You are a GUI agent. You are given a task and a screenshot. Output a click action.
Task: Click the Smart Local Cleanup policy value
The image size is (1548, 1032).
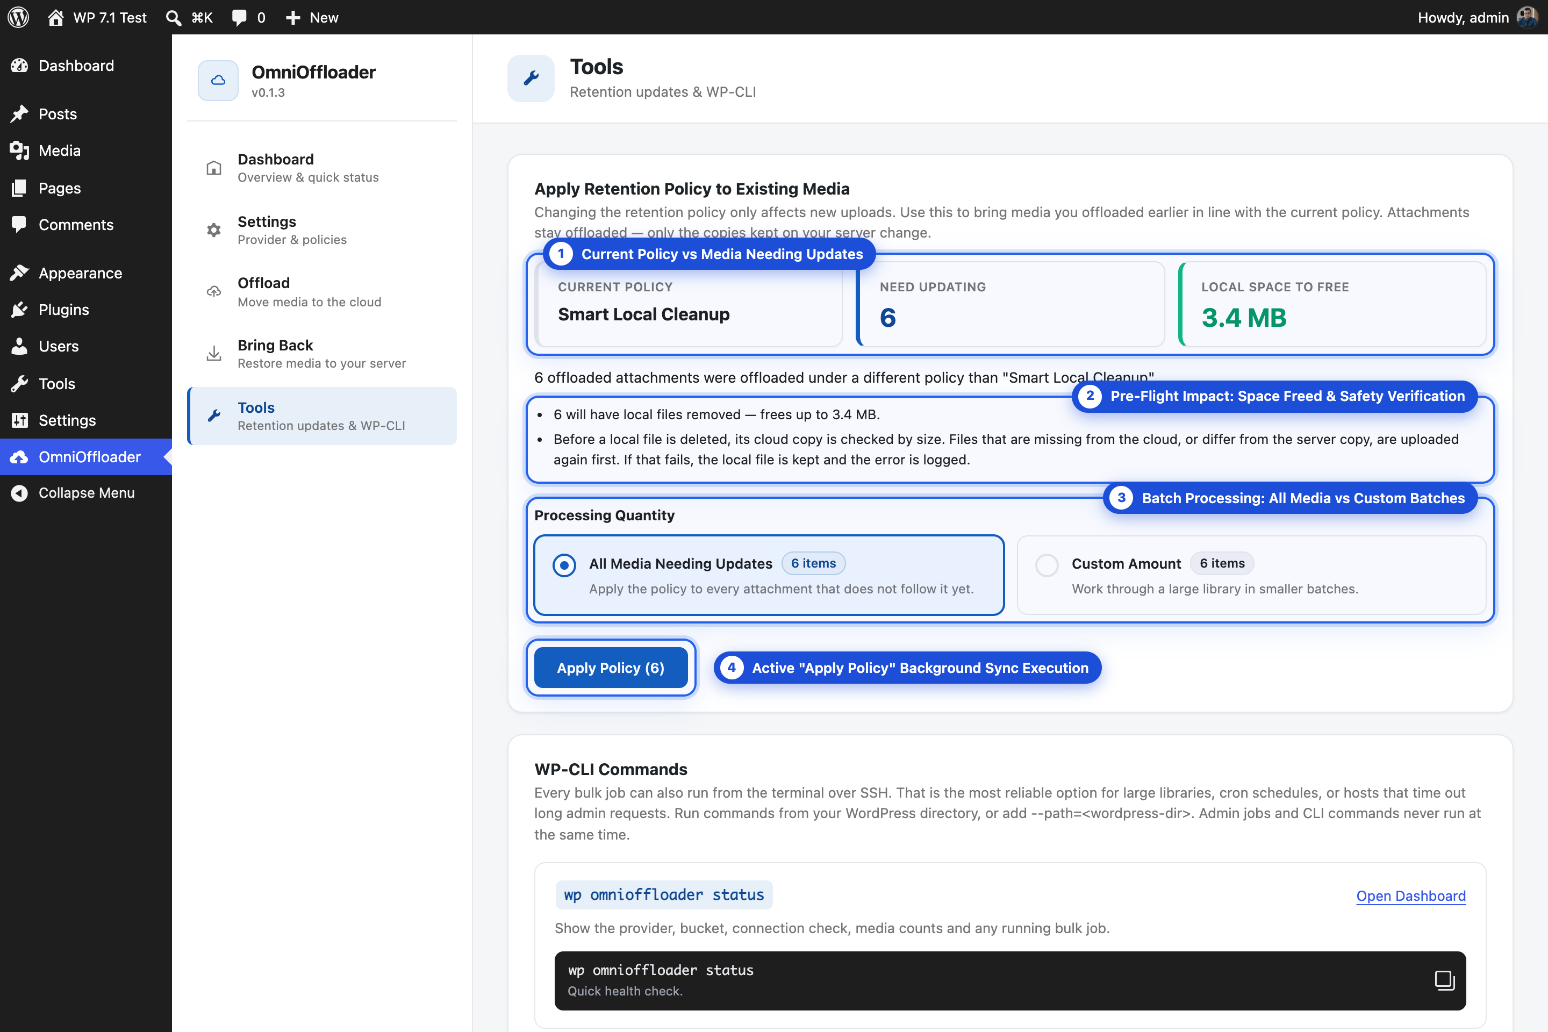click(x=644, y=314)
